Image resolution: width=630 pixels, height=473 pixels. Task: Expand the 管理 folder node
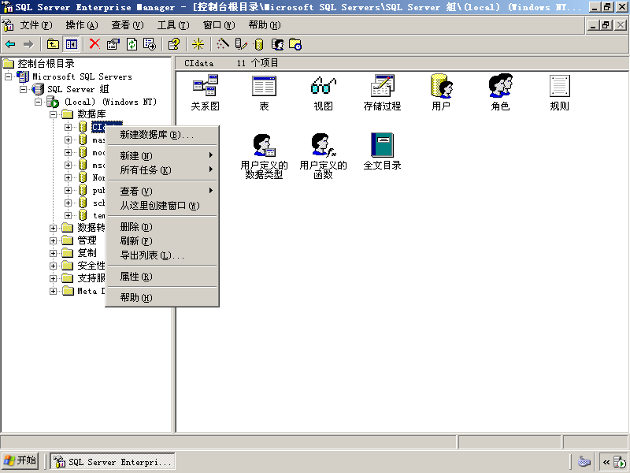tap(53, 240)
